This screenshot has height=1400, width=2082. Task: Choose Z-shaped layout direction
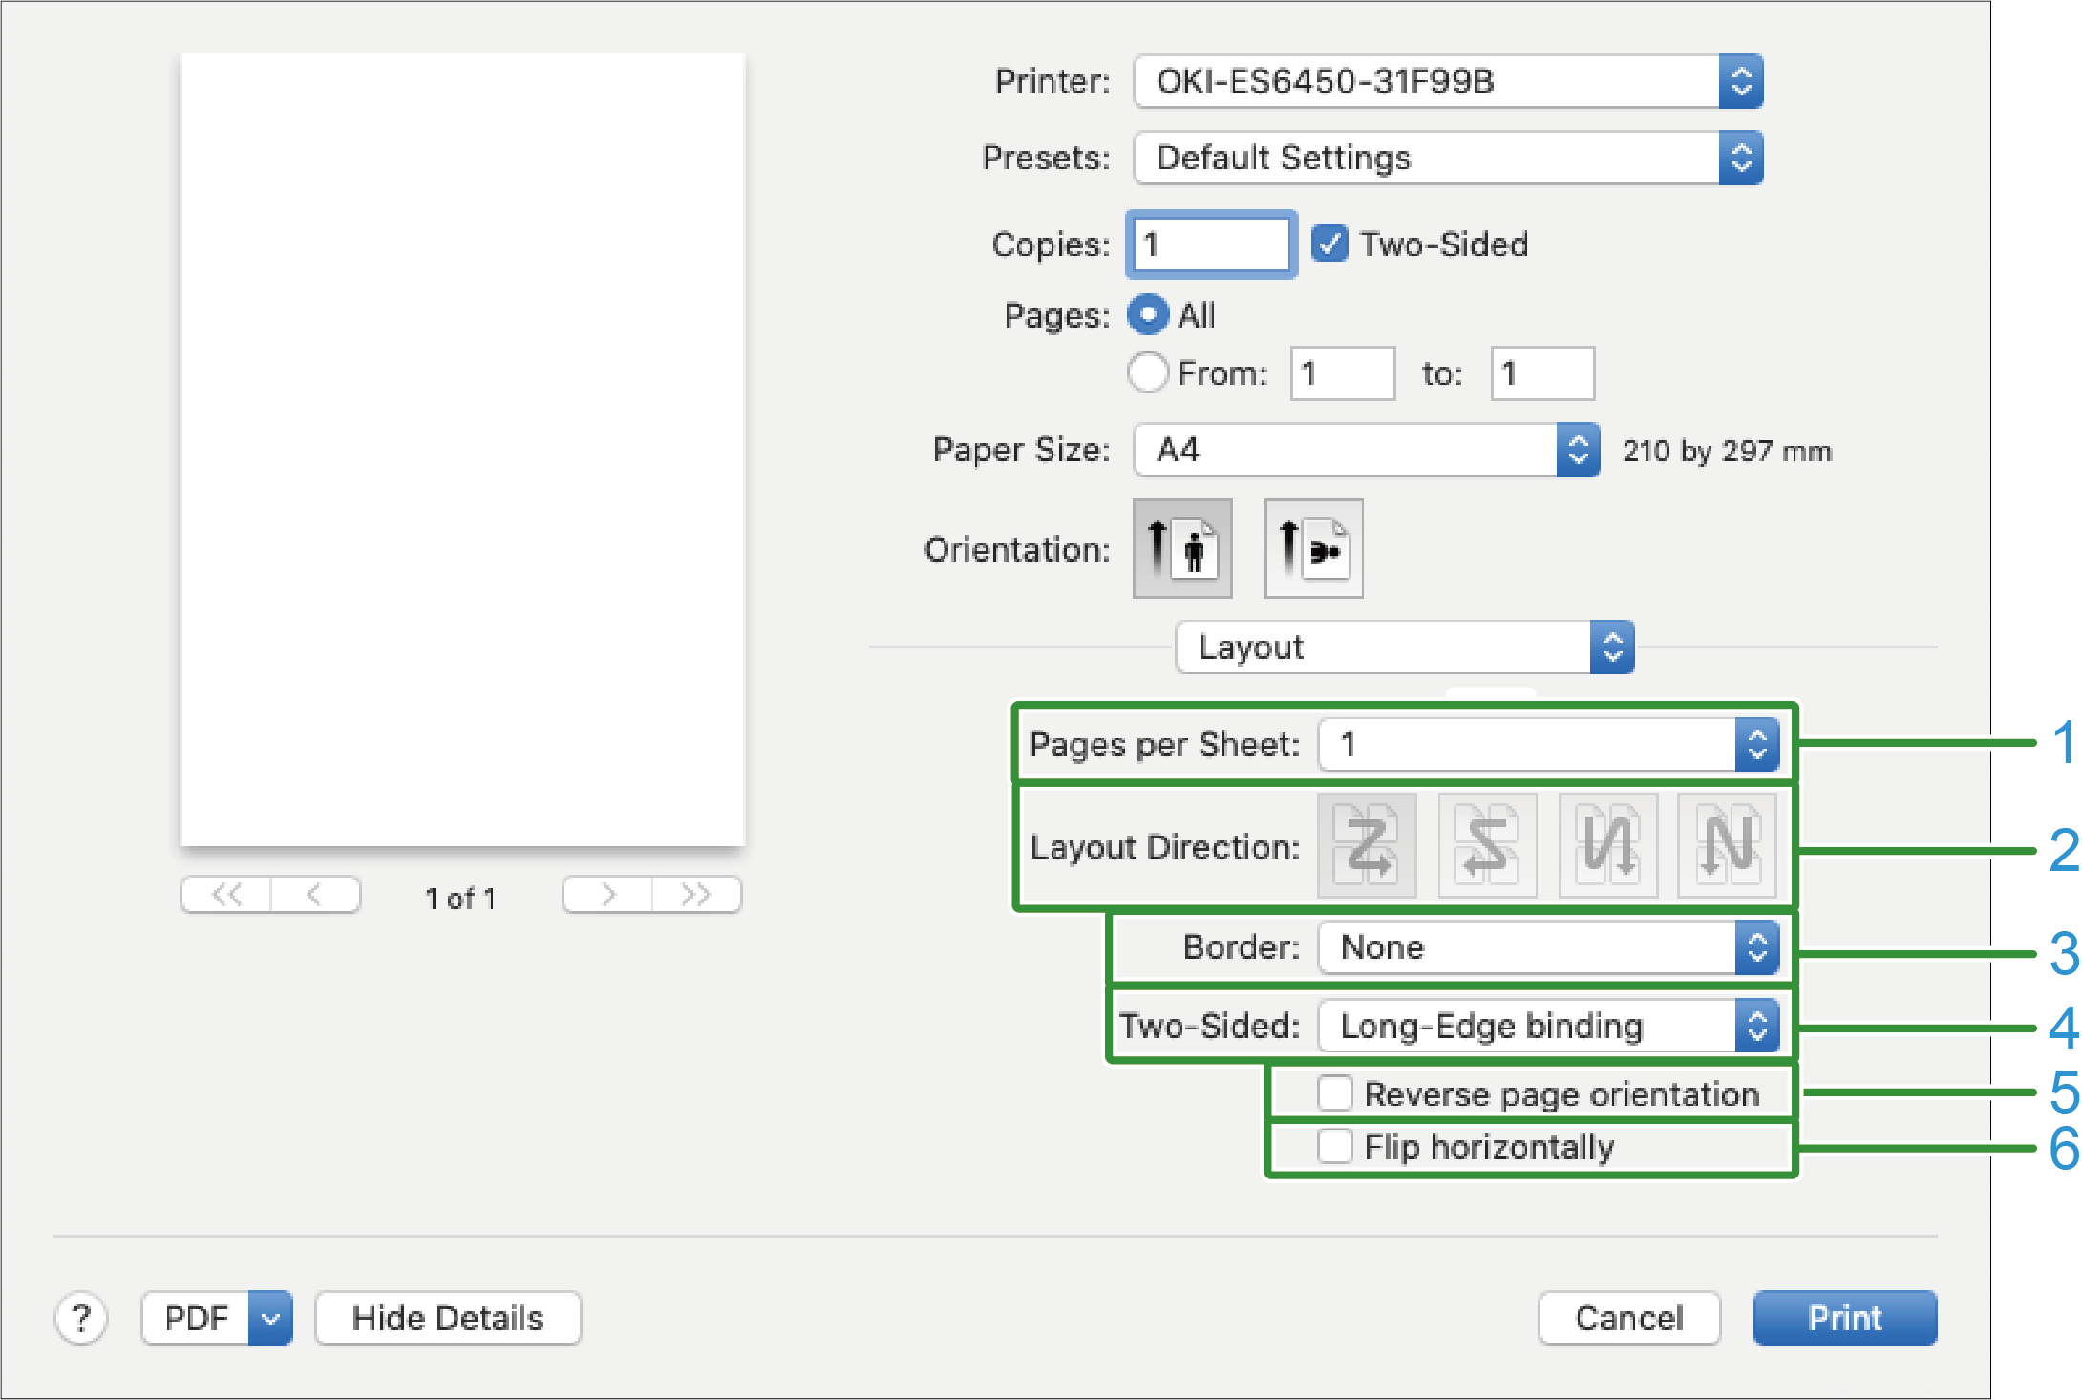[x=1367, y=846]
